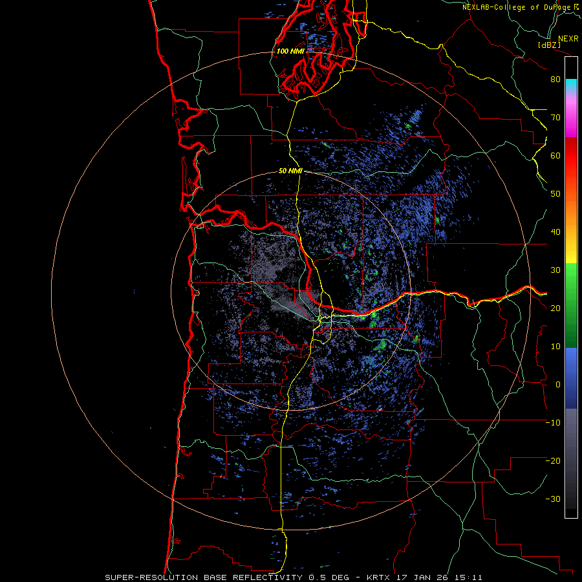Click the "[dBZ]" unit label

pos(549,45)
